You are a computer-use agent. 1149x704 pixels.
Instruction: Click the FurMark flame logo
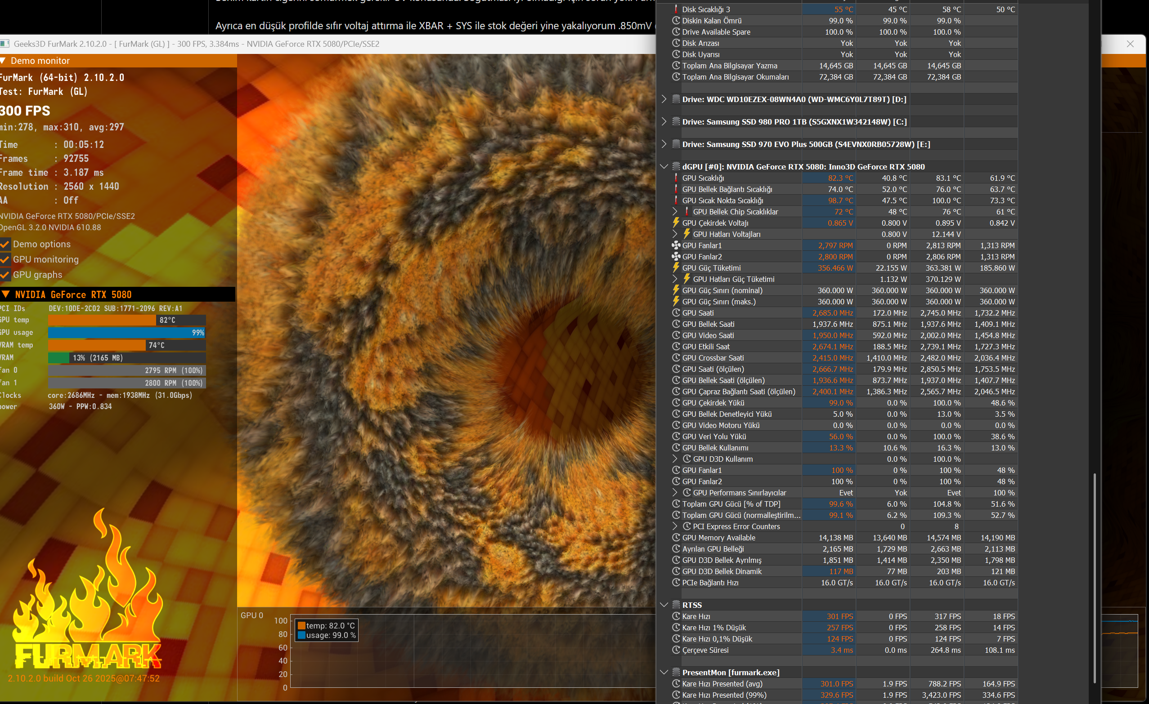[87, 589]
